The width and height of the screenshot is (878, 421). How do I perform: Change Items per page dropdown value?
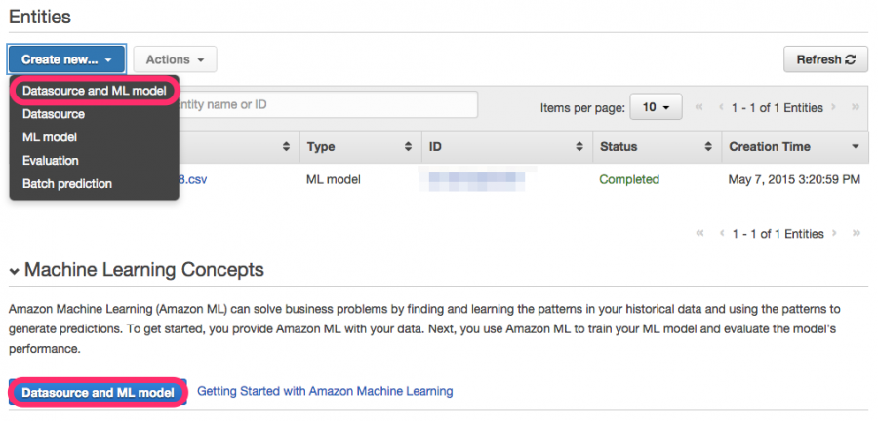pos(656,107)
